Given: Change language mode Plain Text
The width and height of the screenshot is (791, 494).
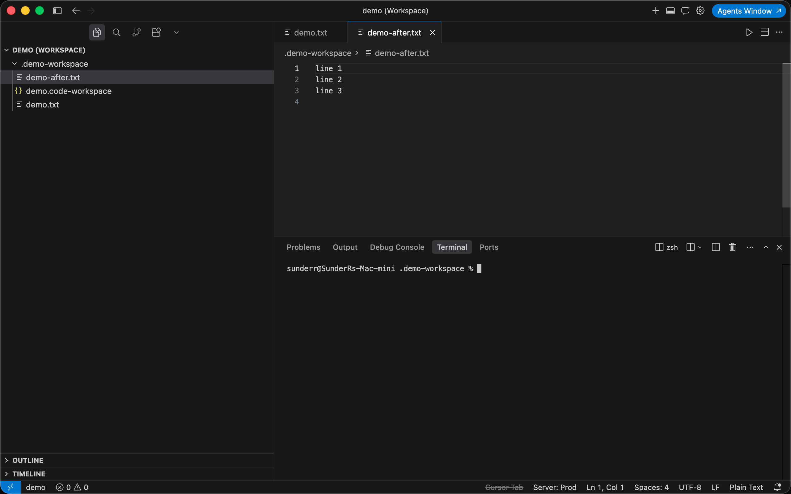Looking at the screenshot, I should [x=746, y=487].
